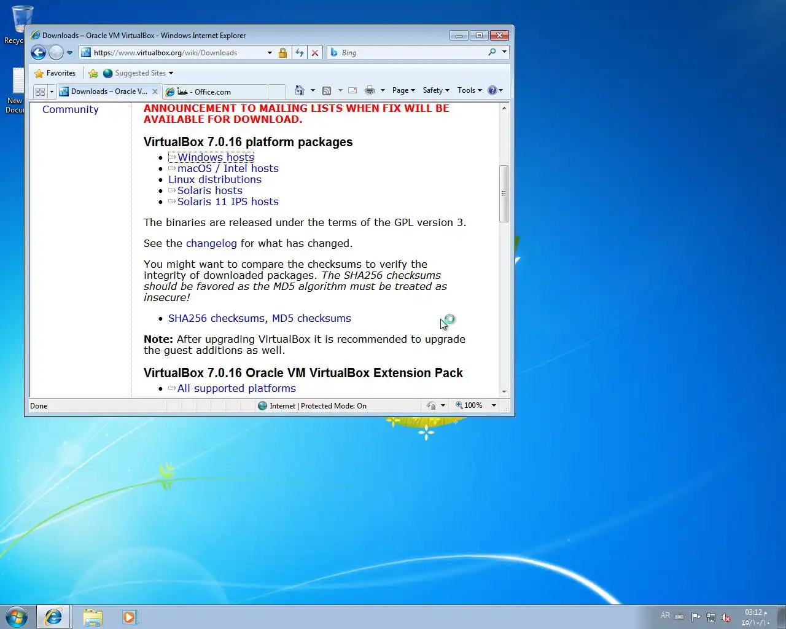Follow the changelog link
Screen dimensions: 786x629
211,243
